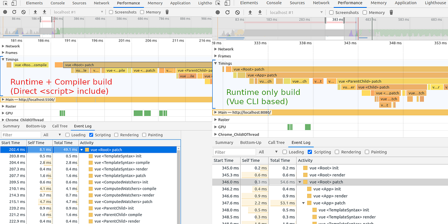448x224 pixels.
Task: Select vue Root patch bar in left Timings
Action: (138, 65)
